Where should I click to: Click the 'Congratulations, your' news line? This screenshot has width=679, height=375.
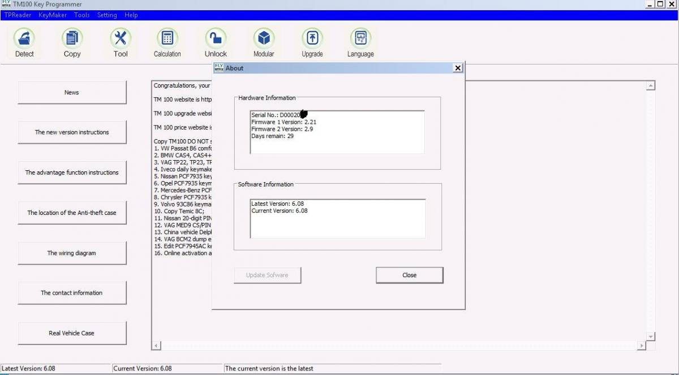[x=183, y=85]
